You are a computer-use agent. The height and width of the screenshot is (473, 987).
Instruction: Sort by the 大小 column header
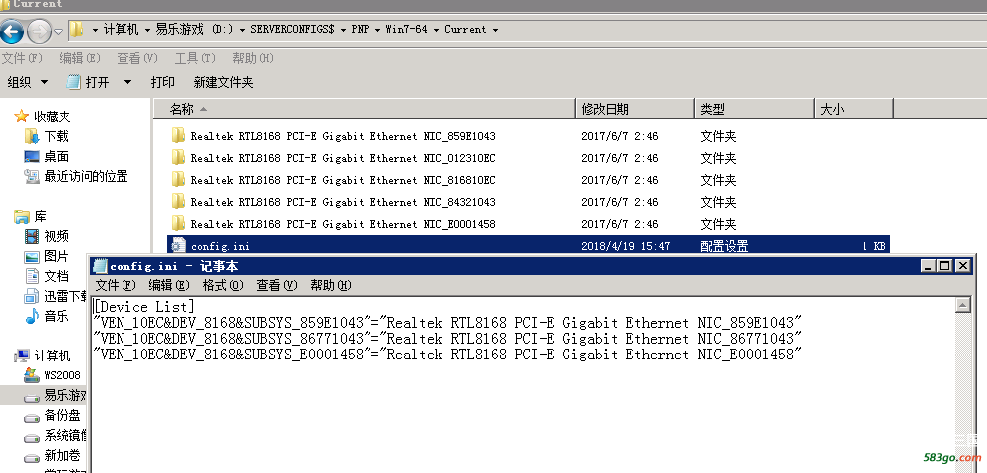[855, 109]
